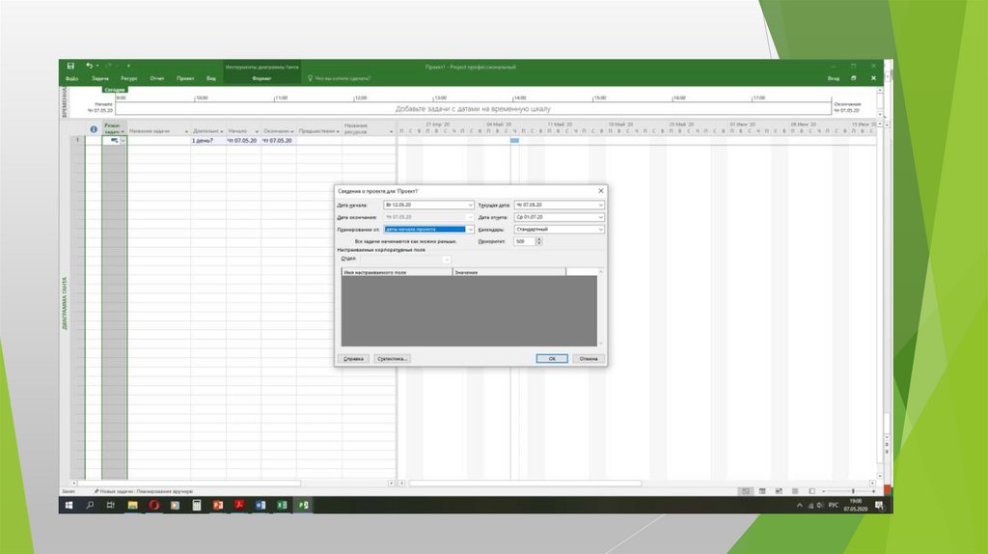Image resolution: width=988 pixels, height=554 pixels.
Task: Open Word from the Windows taskbar
Action: (x=261, y=505)
